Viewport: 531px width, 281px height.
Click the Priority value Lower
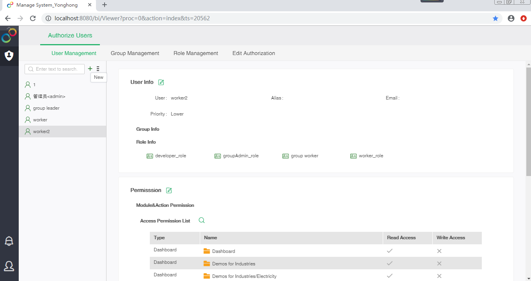pos(177,114)
